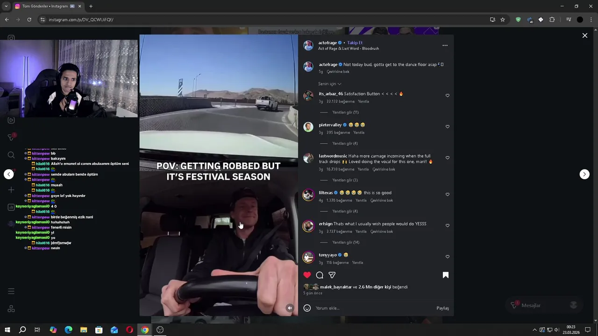Open File Explorer from the taskbar
The height and width of the screenshot is (336, 598).
click(x=84, y=330)
